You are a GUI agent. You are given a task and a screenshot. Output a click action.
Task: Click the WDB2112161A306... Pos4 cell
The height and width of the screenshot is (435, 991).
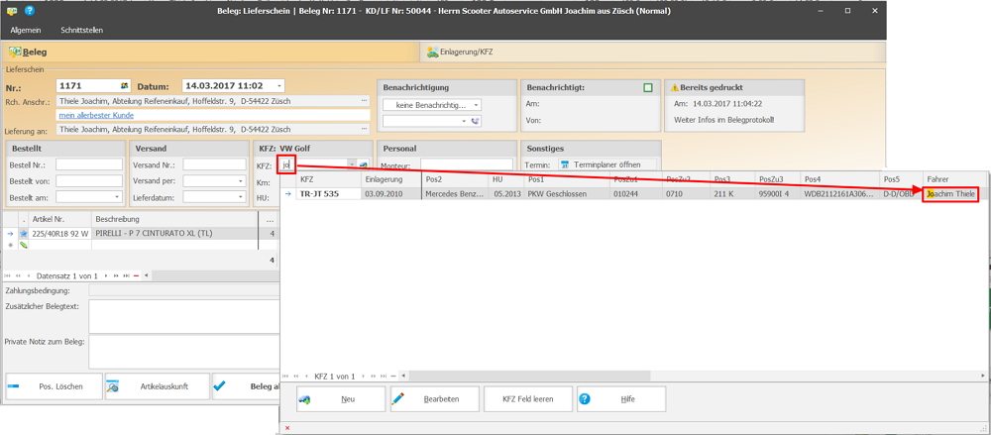pos(840,193)
